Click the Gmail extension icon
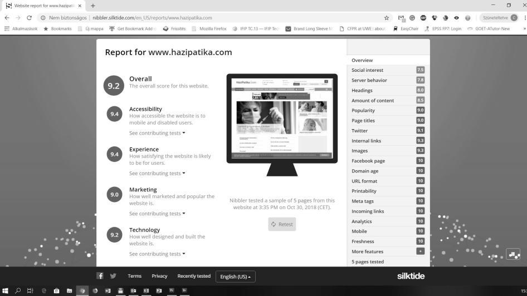 click(401, 18)
